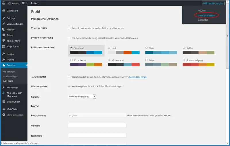Open the Medien menu item
This screenshot has width=230, height=146.
coord(11,29)
